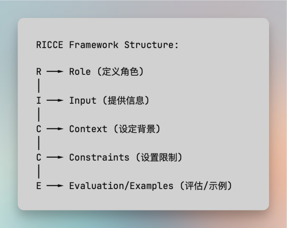Click the vertical connector between I and C
287x228 pixels.
point(38,115)
